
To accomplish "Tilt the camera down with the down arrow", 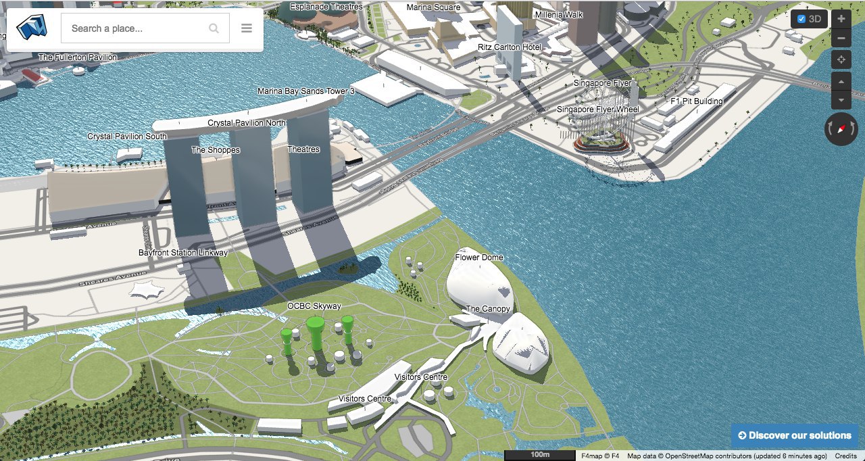I will tap(841, 99).
